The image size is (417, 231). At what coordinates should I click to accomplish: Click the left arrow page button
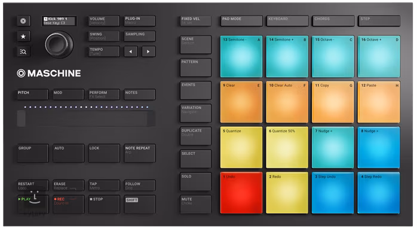(x=131, y=51)
